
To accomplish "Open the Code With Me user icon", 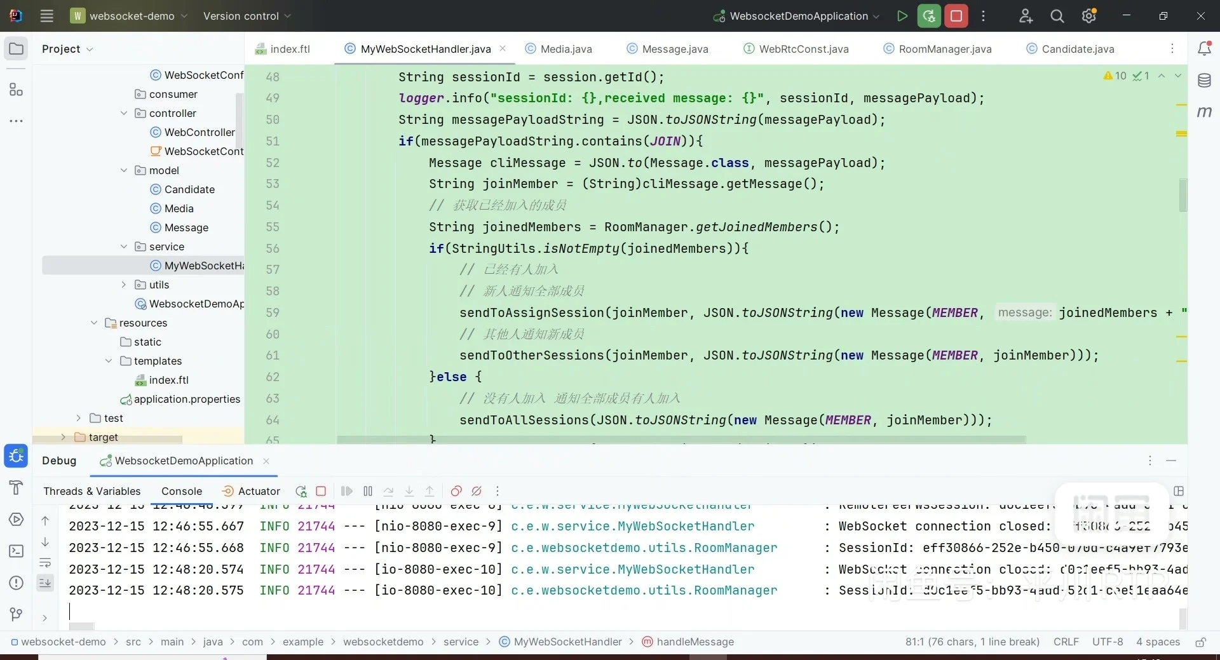I will 1026,16.
